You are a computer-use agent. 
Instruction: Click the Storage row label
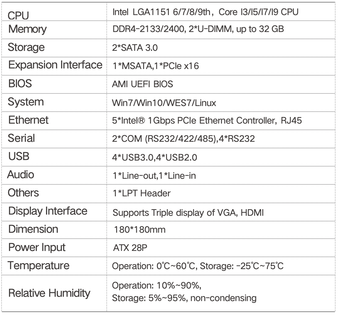(x=26, y=47)
